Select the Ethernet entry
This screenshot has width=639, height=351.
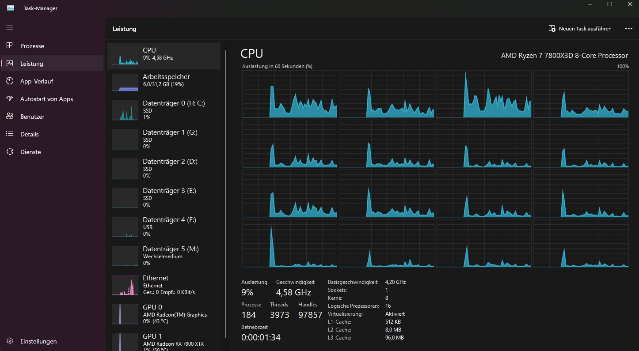pyautogui.click(x=164, y=285)
